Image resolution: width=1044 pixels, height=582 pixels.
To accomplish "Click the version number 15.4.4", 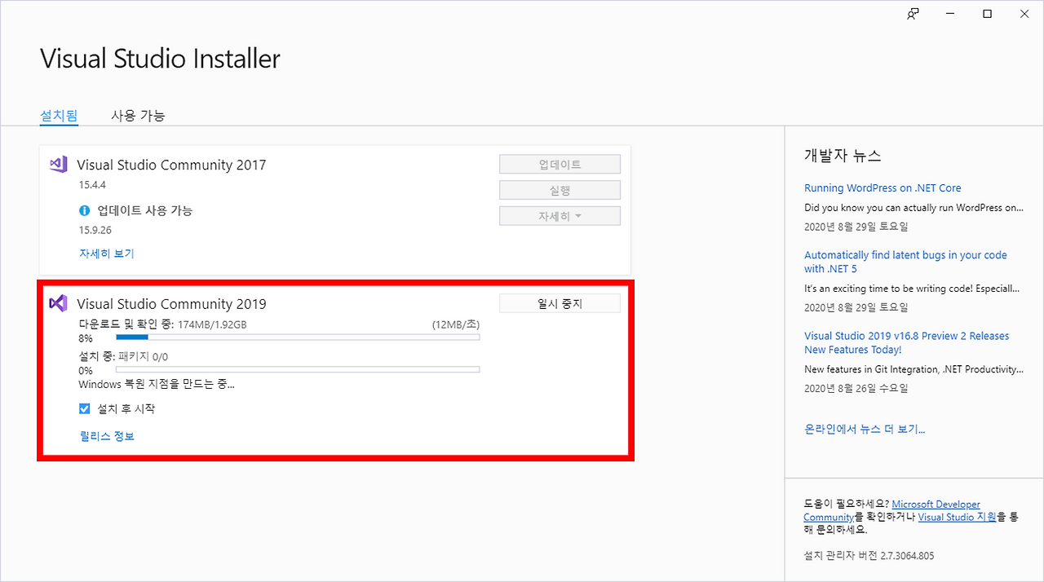I will coord(95,185).
